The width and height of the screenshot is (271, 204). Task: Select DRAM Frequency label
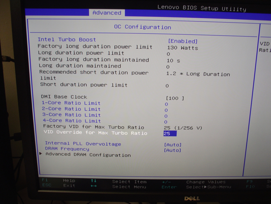point(67,149)
